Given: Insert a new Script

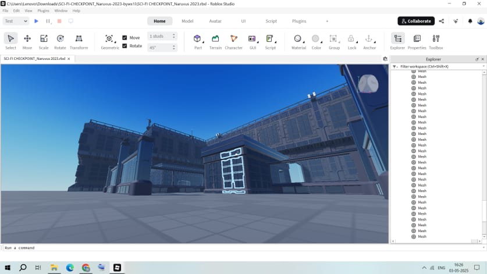Looking at the screenshot, I should (x=269, y=41).
